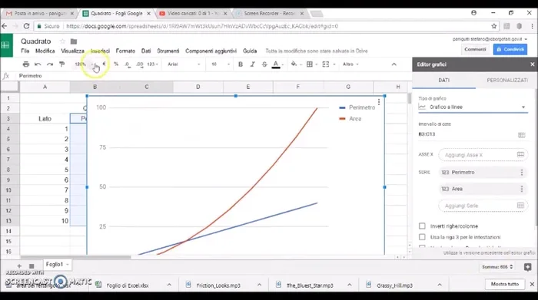Click cell A3 labeled Lato
The width and height of the screenshot is (538, 300).
click(x=45, y=119)
